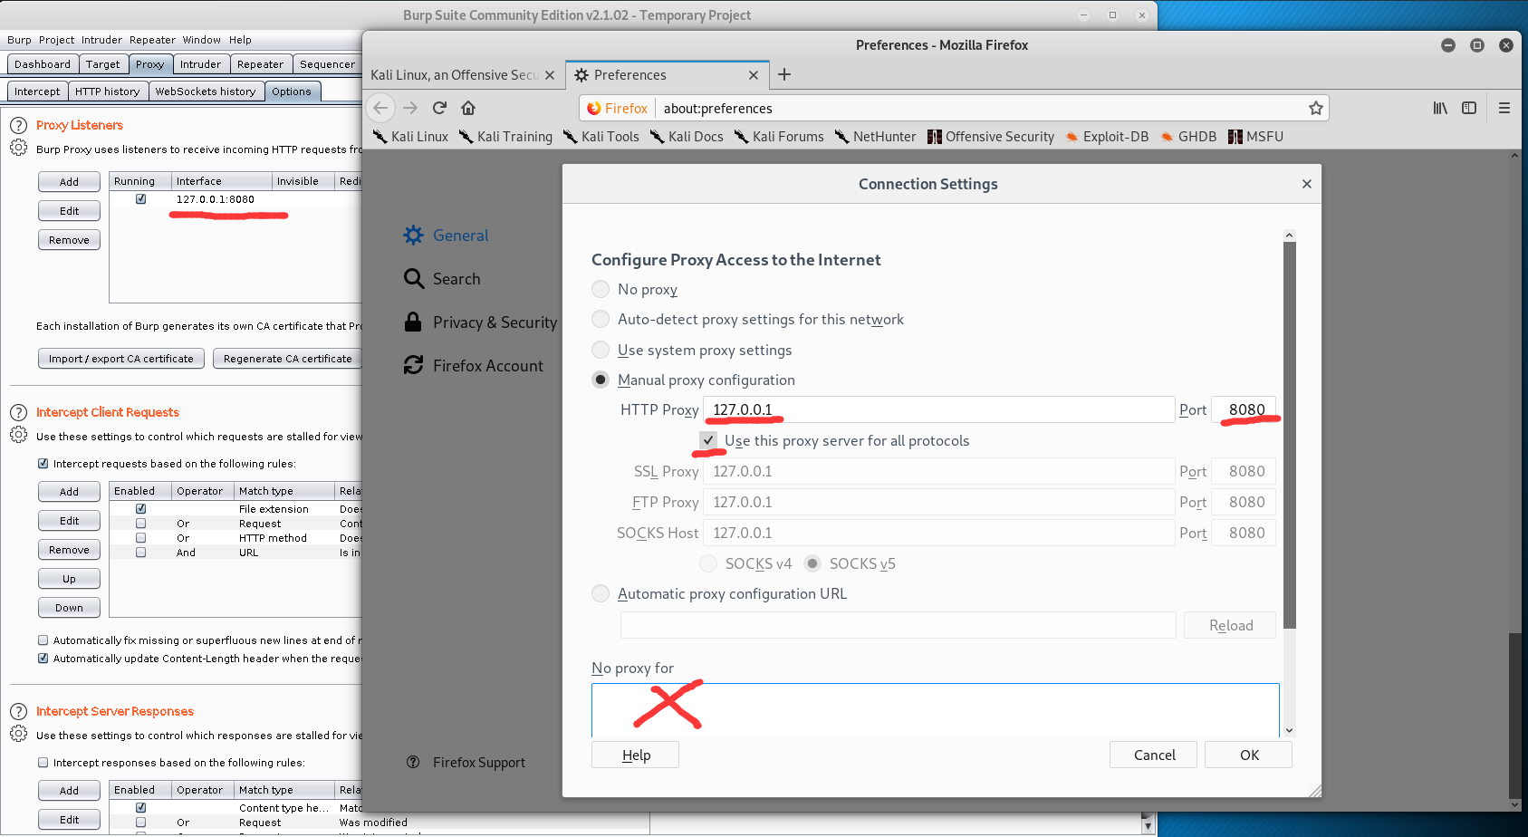Open Privacy & Security category

click(x=480, y=322)
